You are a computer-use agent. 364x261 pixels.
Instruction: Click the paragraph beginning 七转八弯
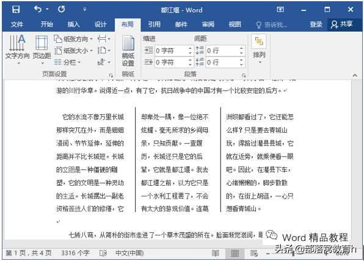click(165, 235)
